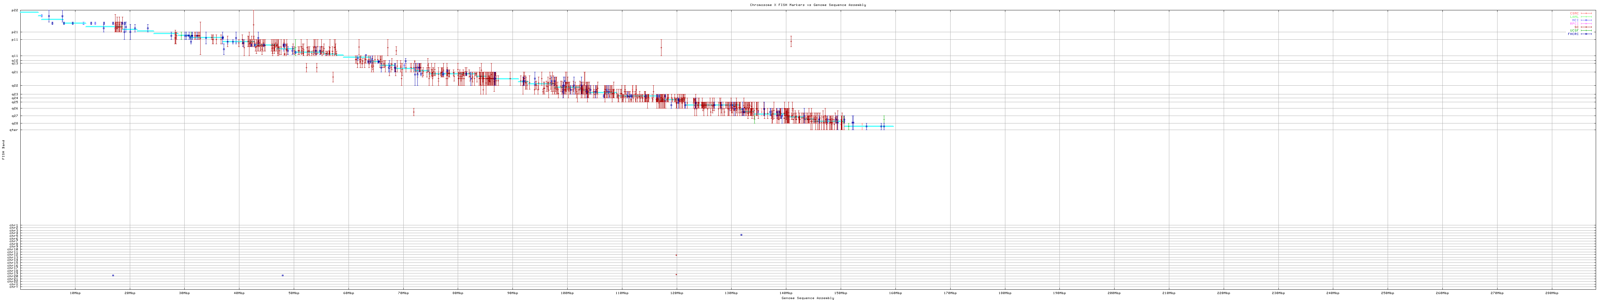Click the 'FISH Band' y-axis label
This screenshot has width=1602, height=300.
coord(3,150)
